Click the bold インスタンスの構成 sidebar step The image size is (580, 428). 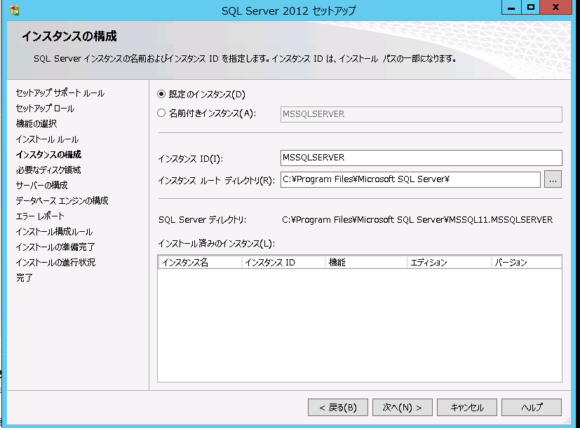click(x=48, y=155)
